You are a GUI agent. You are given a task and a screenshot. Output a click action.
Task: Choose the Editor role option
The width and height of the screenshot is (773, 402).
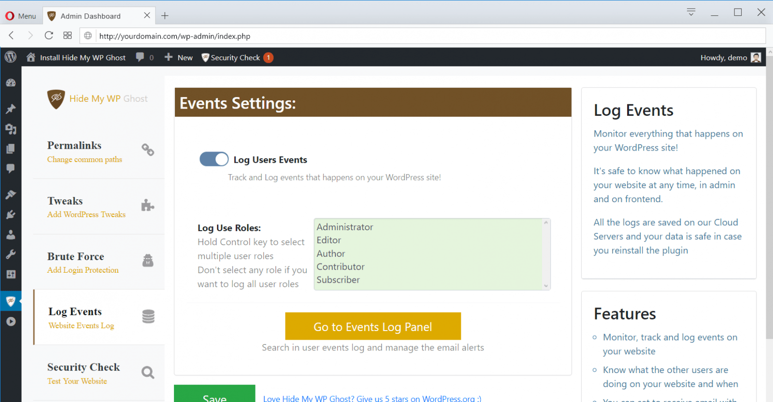click(x=329, y=240)
